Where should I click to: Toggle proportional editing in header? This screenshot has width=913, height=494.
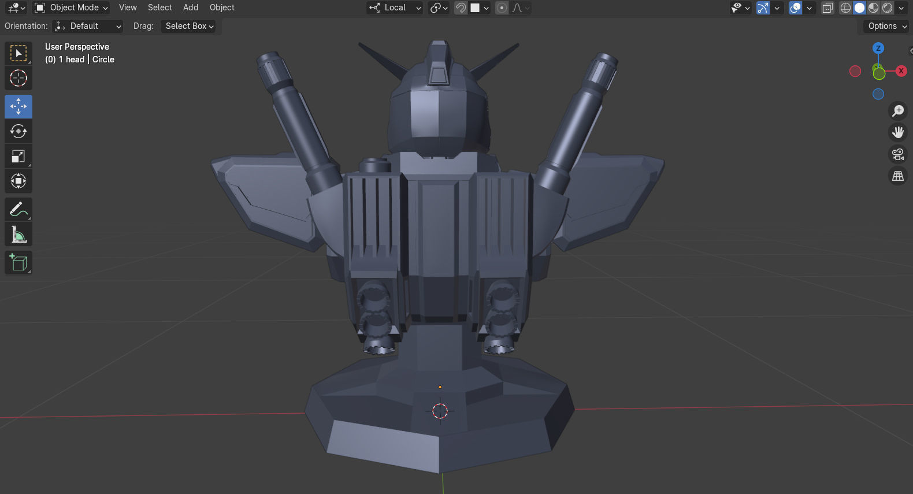[x=502, y=8]
